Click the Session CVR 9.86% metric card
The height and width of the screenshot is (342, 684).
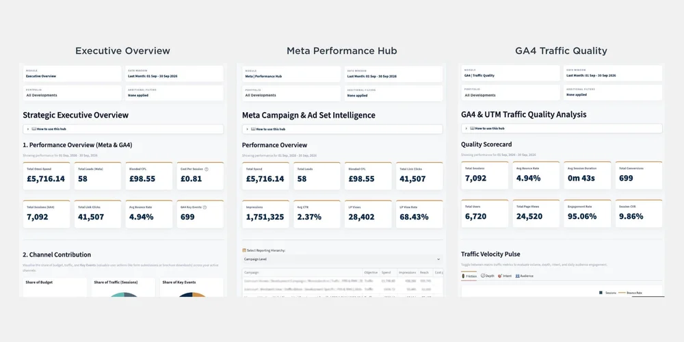click(x=639, y=213)
